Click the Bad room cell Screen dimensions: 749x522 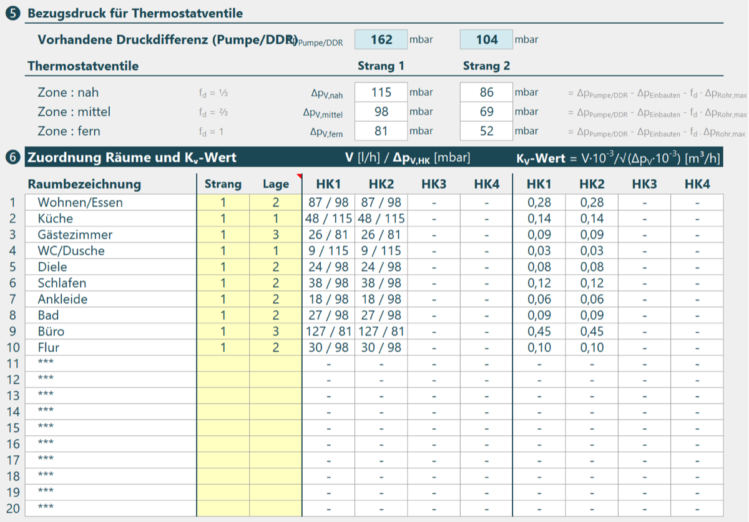tap(111, 315)
